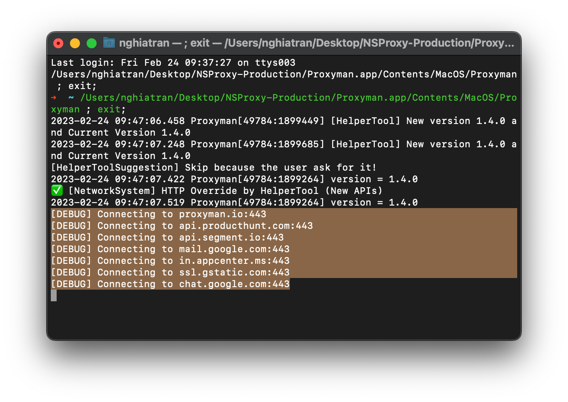
Task: Click the orange arrow prompt symbol
Action: (53, 97)
